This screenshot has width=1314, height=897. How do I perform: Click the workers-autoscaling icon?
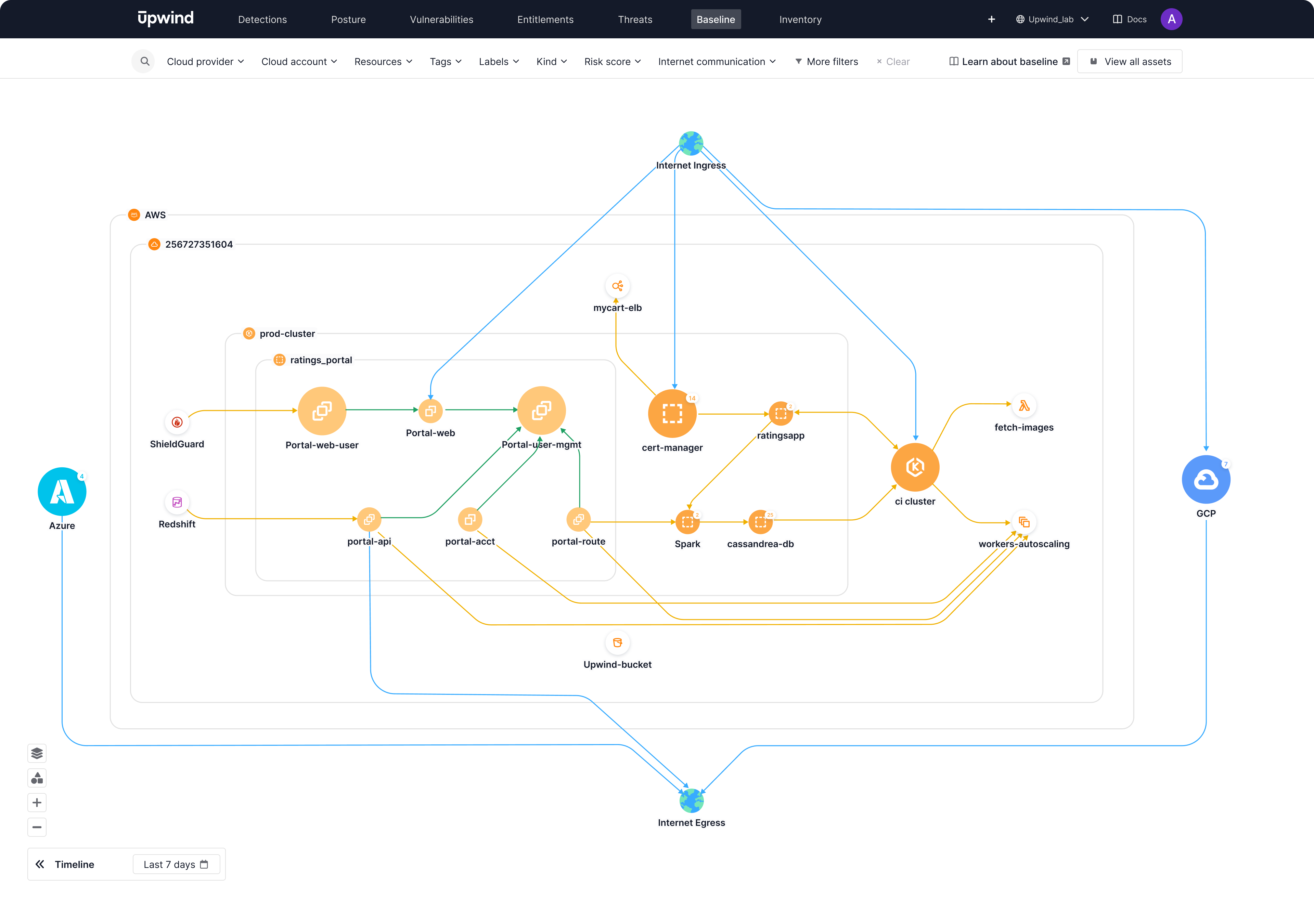1024,522
